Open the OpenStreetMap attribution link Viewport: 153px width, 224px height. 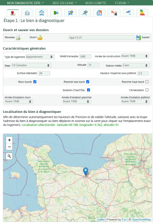[x=141, y=219]
